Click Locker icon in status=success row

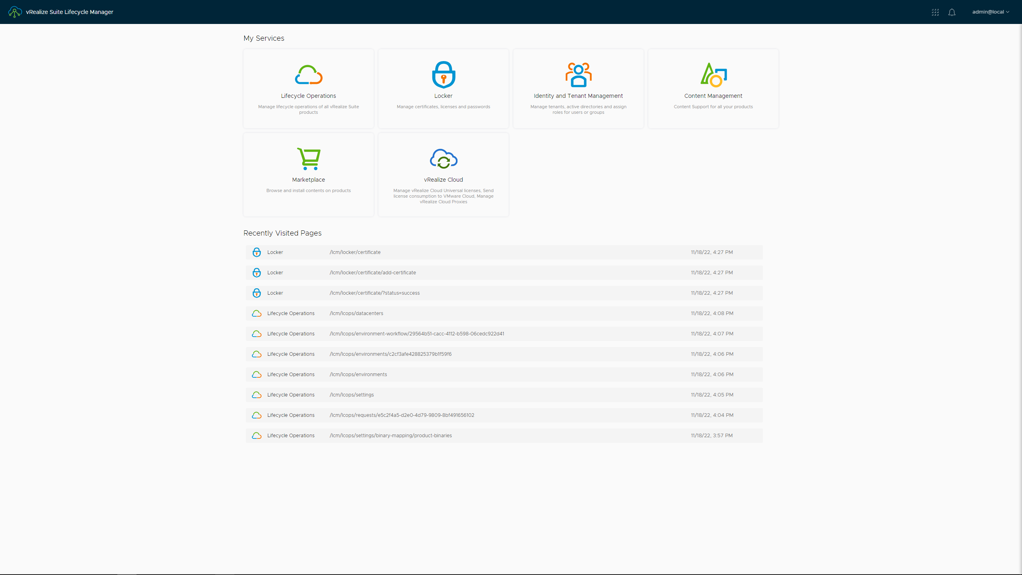coord(257,293)
